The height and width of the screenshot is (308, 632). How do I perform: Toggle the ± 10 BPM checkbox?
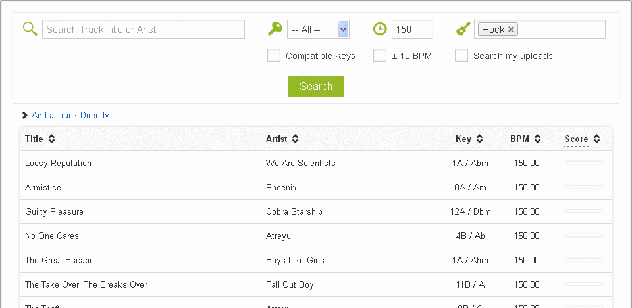(x=380, y=56)
